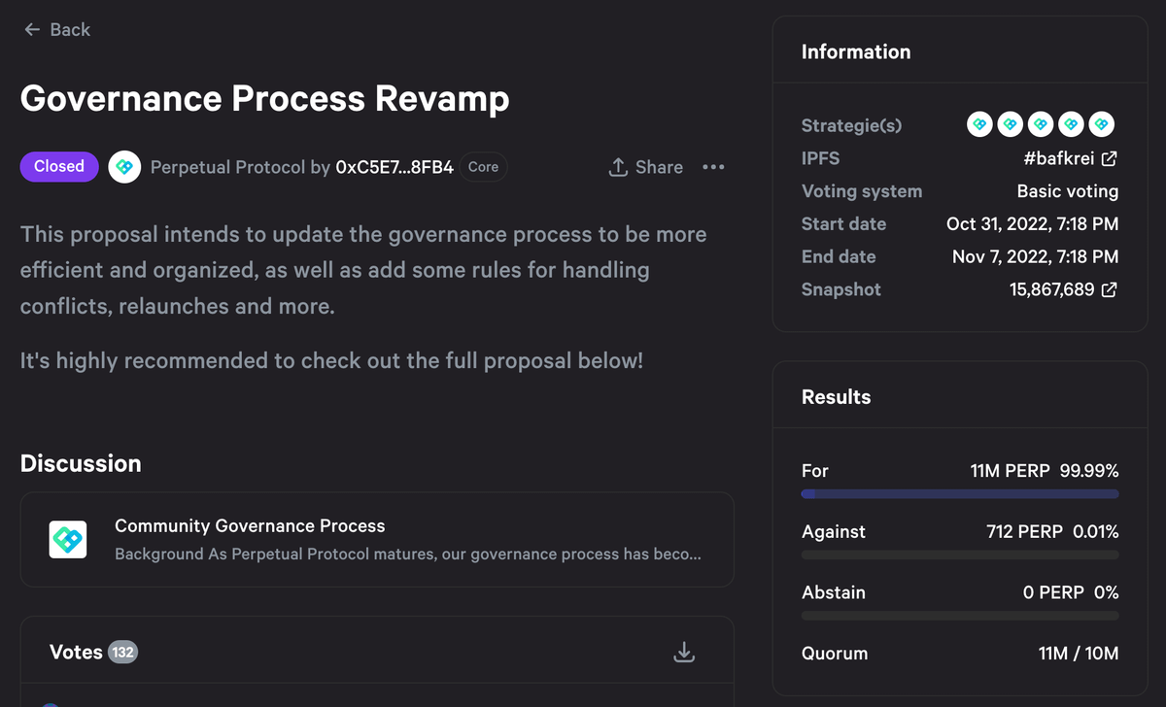Download the votes list

pos(684,653)
